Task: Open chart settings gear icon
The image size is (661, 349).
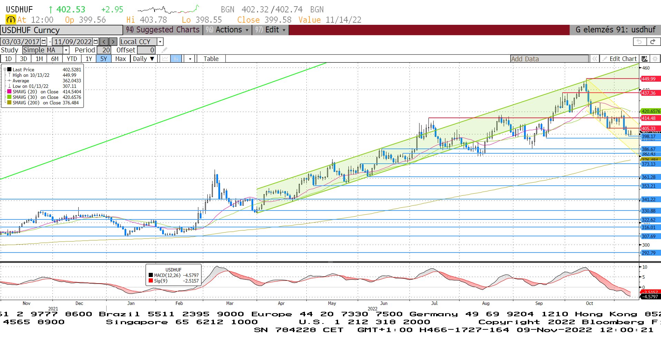Action: pyautogui.click(x=655, y=59)
